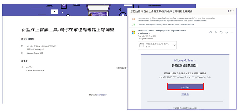The height and width of the screenshot is (111, 239).
Task: Click the calendar icon on the attachment
Action: click(x=142, y=45)
